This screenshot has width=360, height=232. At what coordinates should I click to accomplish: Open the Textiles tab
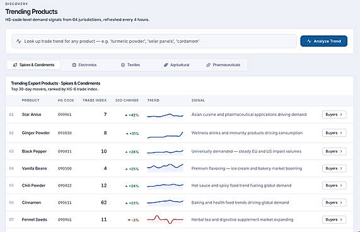pos(131,65)
